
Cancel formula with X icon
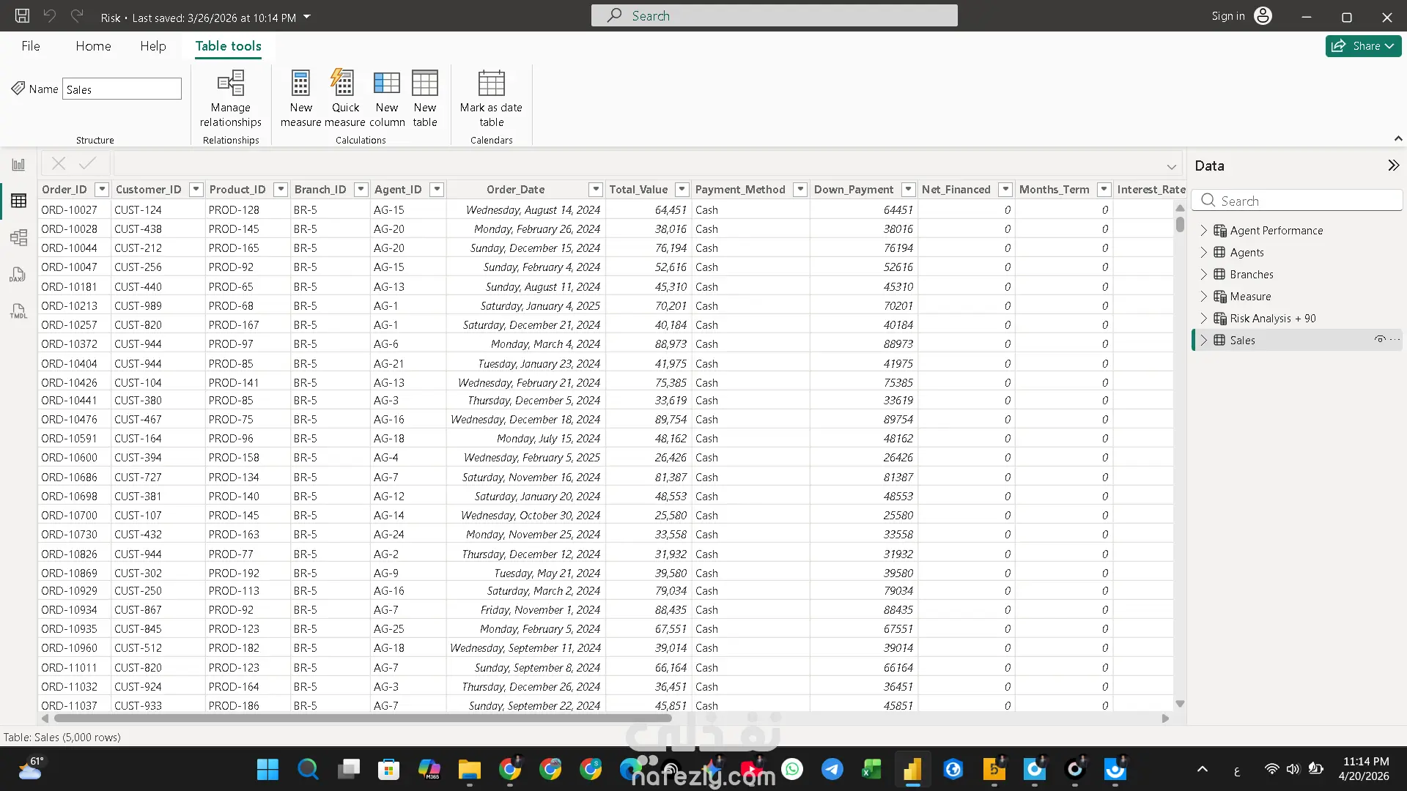pos(59,164)
